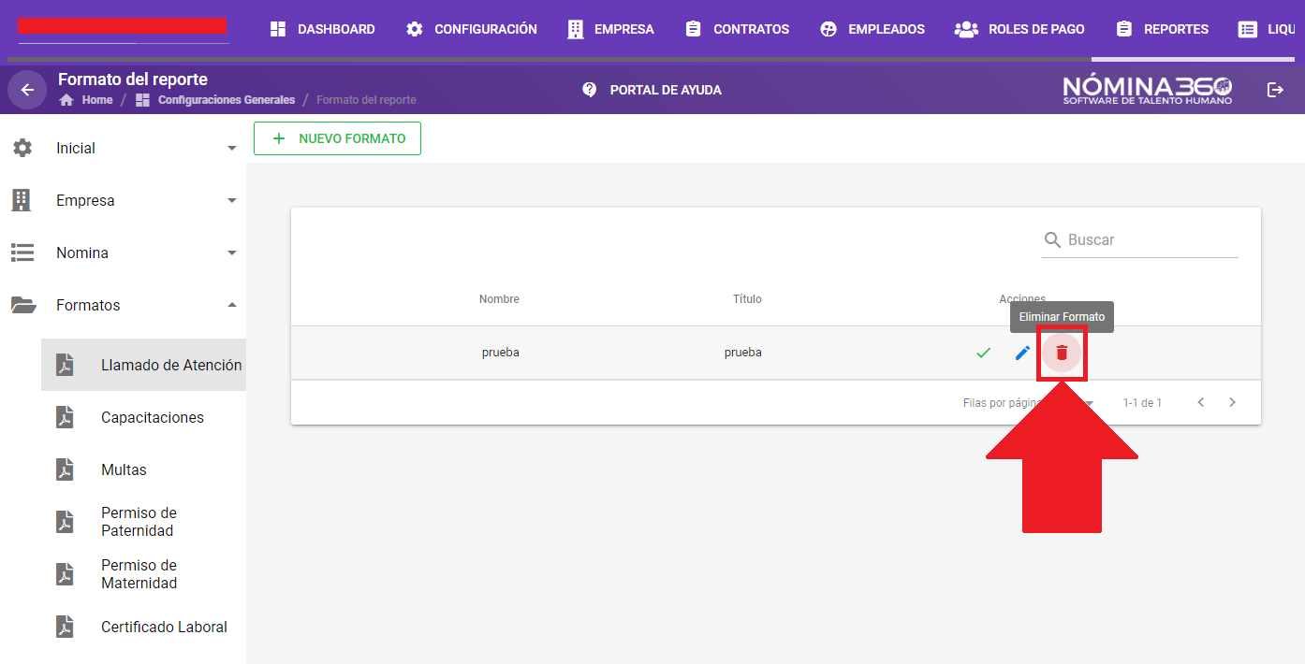Click the Nomina list icon in sidebar

(22, 253)
